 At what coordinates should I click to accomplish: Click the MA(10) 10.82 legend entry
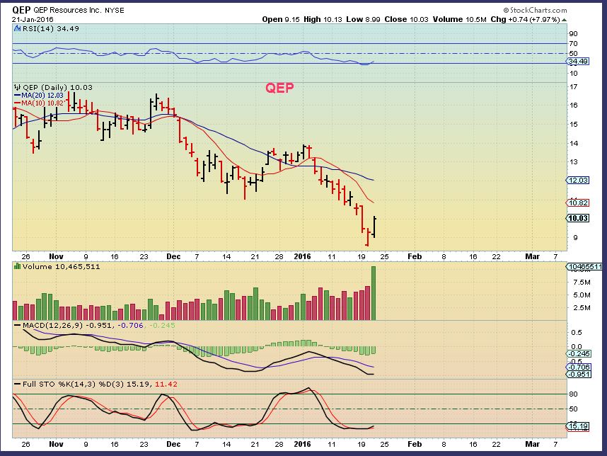point(42,103)
